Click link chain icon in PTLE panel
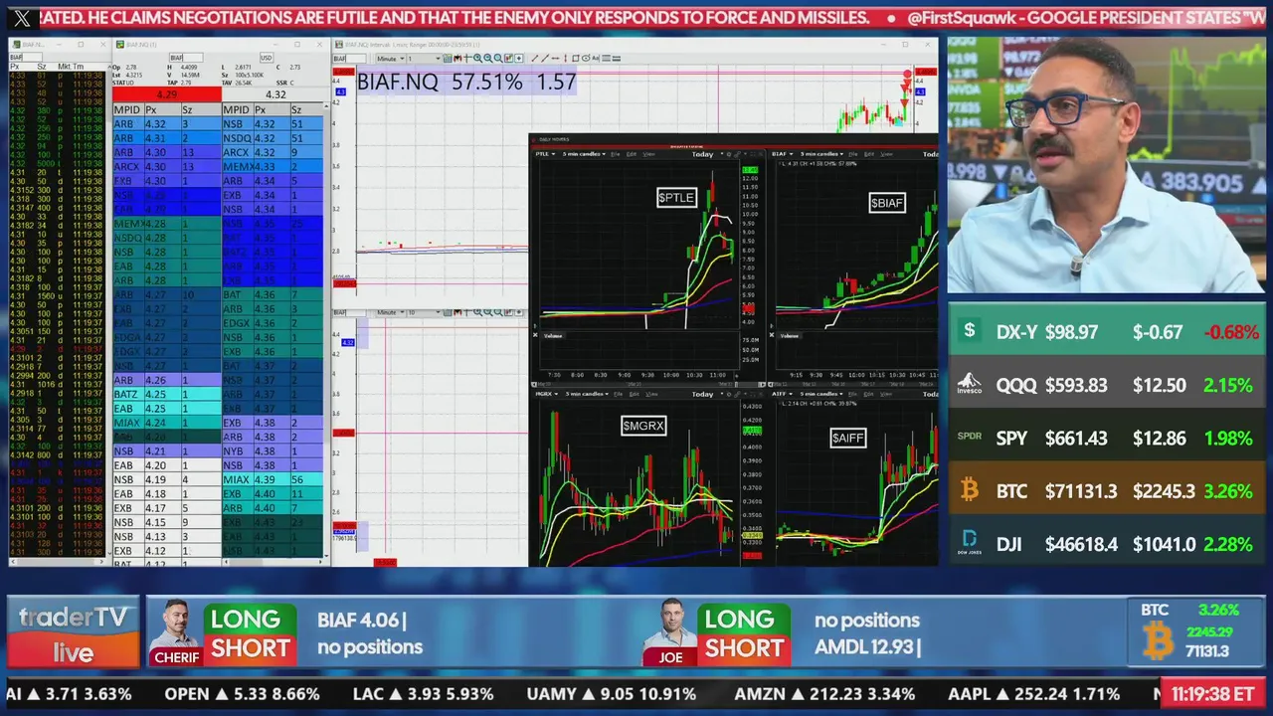This screenshot has width=1273, height=716. [737, 154]
